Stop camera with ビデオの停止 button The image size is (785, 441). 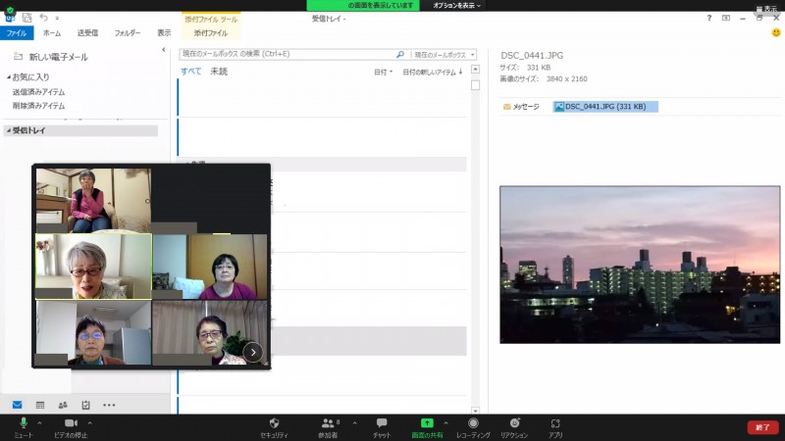71,428
